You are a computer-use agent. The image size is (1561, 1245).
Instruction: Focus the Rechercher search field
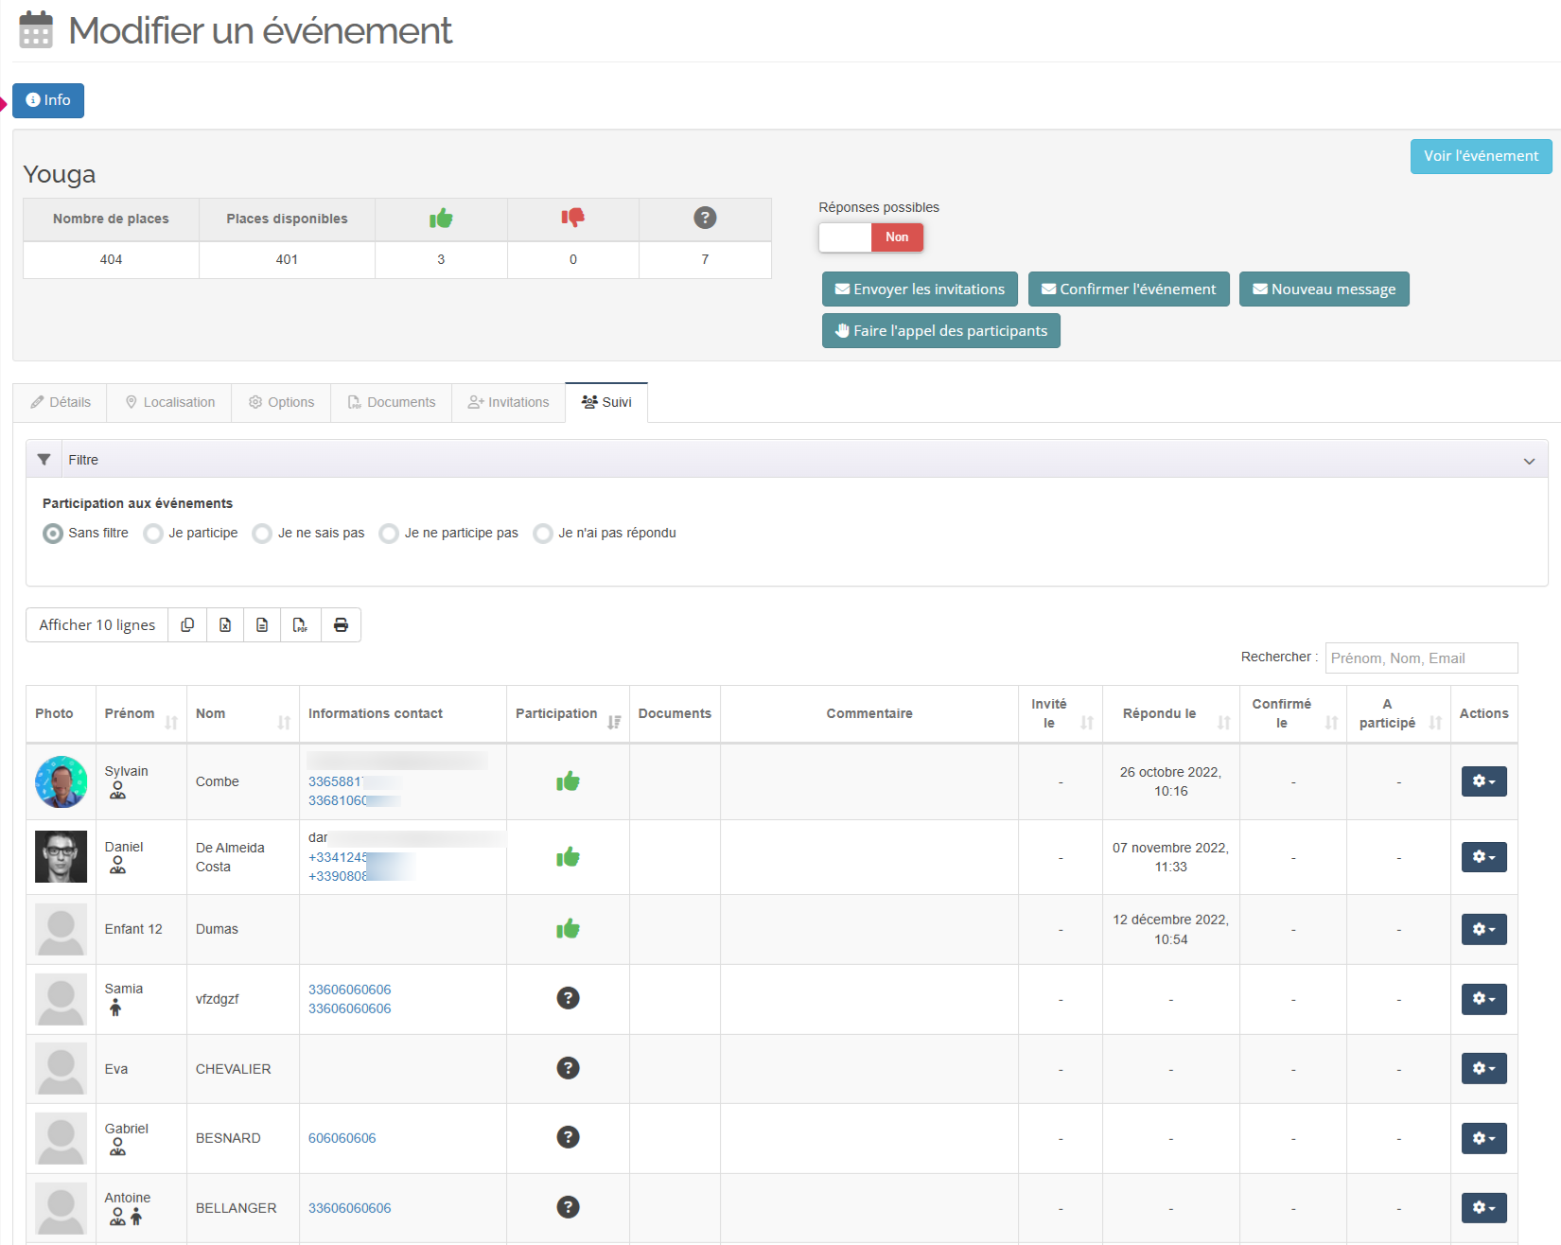click(1421, 658)
